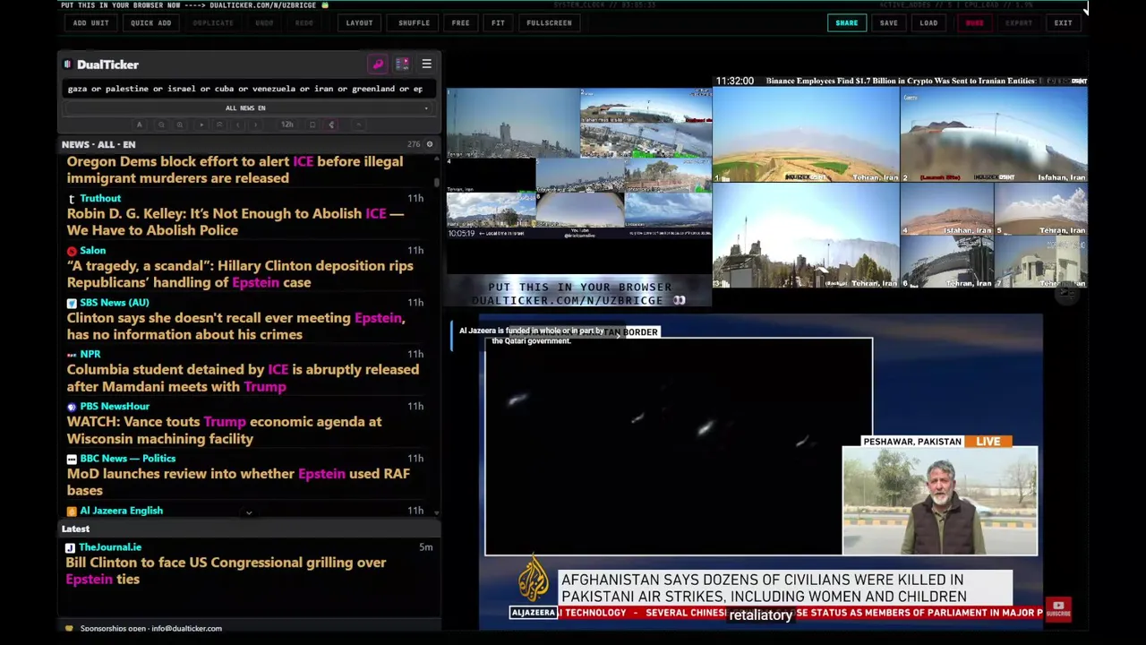This screenshot has height=645, width=1146.
Task: Open Clinton doesn't recall meeting Epstein headline
Action: tap(236, 325)
